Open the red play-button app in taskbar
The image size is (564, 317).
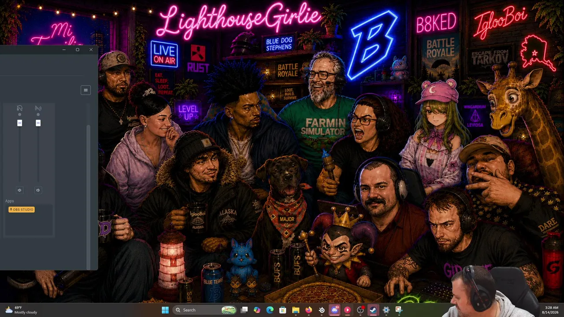[x=348, y=310]
